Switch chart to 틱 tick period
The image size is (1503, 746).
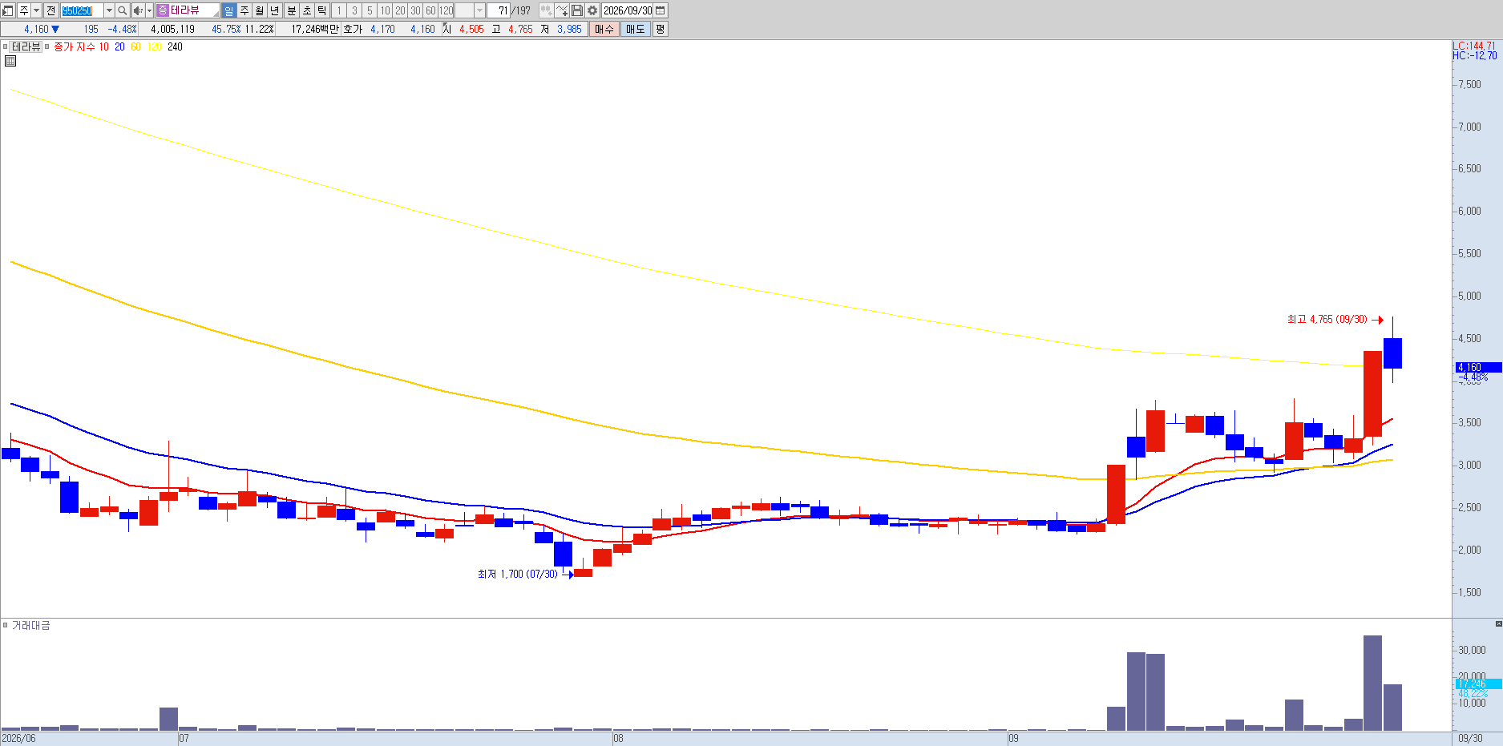click(322, 10)
